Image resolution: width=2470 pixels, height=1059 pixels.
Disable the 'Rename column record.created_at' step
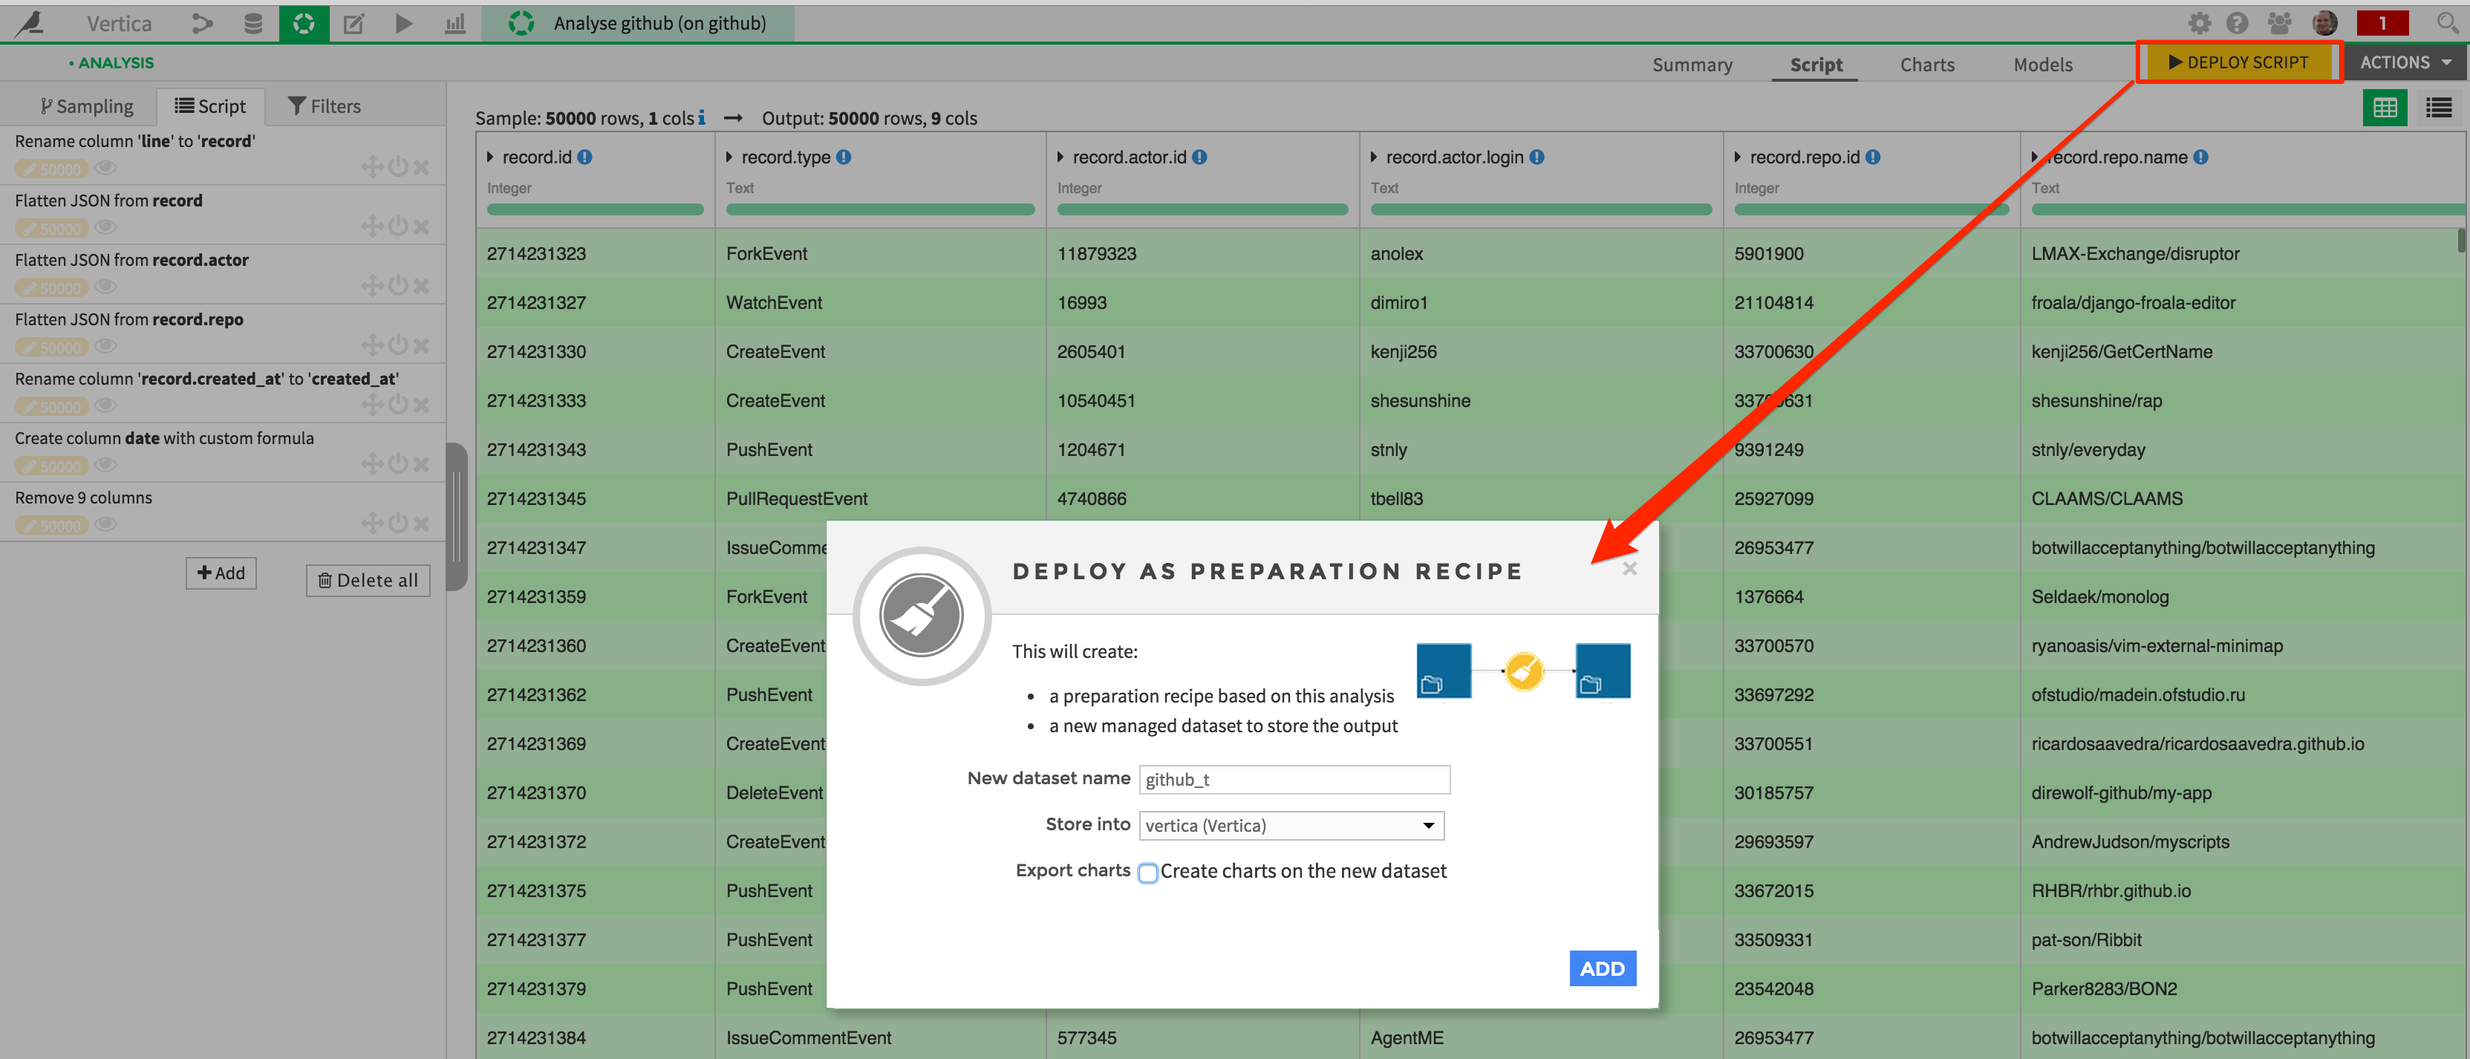pyautogui.click(x=398, y=405)
